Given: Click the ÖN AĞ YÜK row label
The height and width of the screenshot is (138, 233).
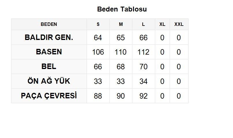Looking at the screenshot, I should (49, 81).
